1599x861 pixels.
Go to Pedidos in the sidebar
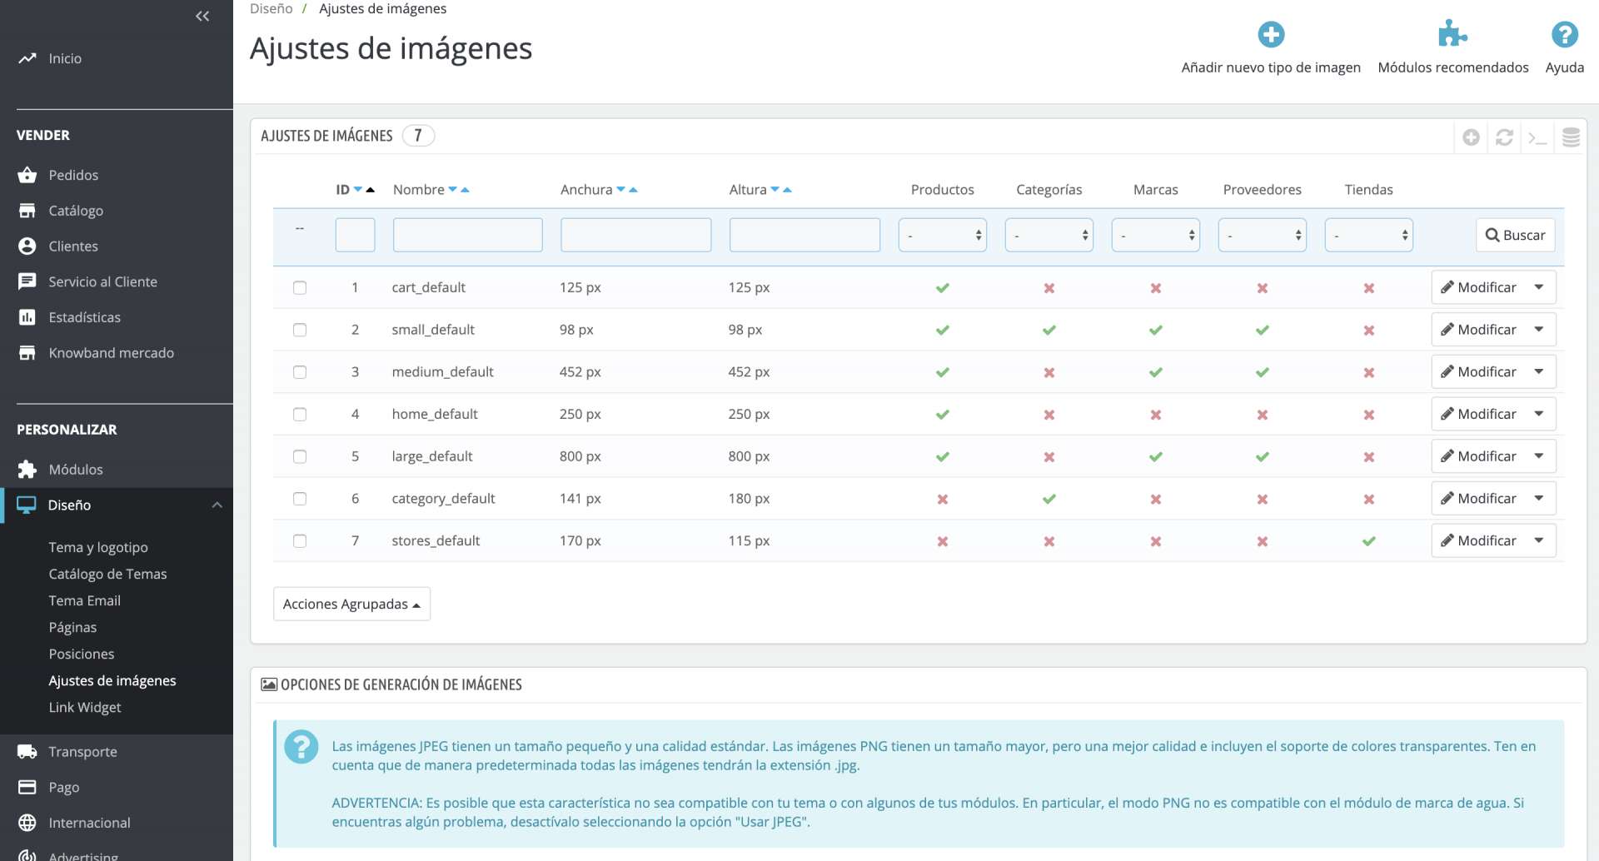73,175
